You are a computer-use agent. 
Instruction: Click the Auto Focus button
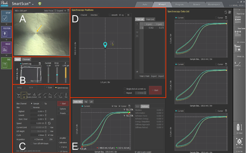(49, 11)
